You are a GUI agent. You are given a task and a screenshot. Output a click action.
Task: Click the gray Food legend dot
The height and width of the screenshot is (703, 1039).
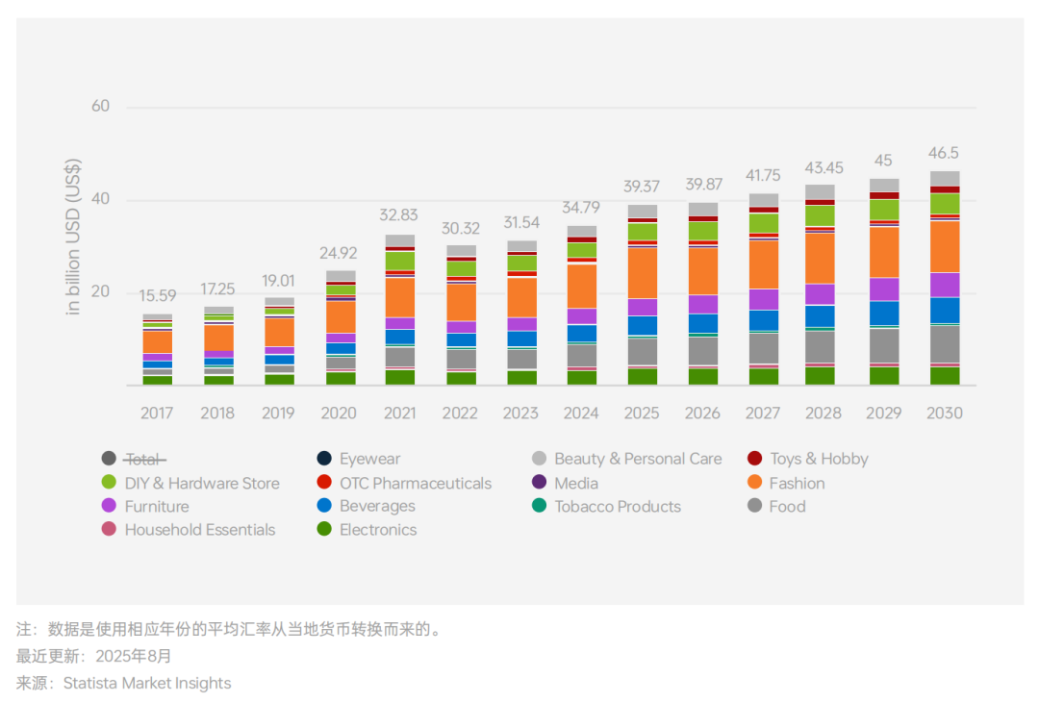coord(754,505)
